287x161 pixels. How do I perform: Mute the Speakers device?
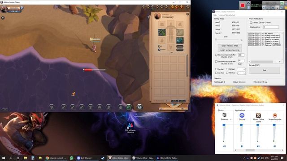[224, 146]
